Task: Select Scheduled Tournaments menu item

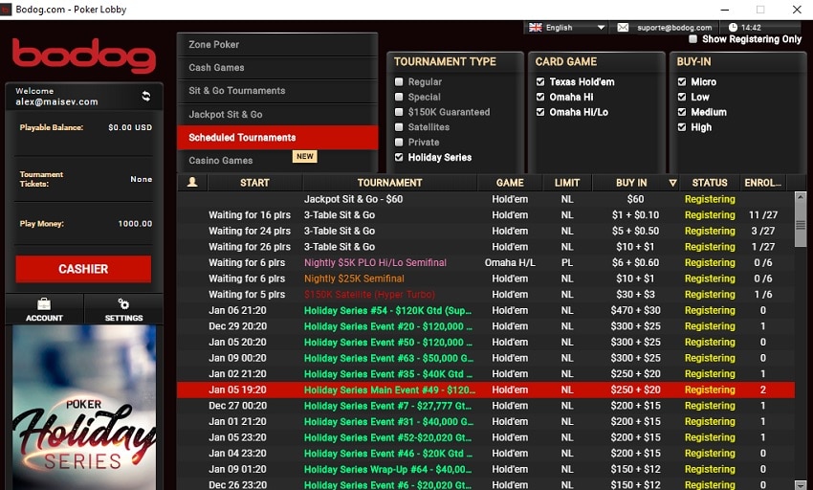Action: [x=277, y=138]
